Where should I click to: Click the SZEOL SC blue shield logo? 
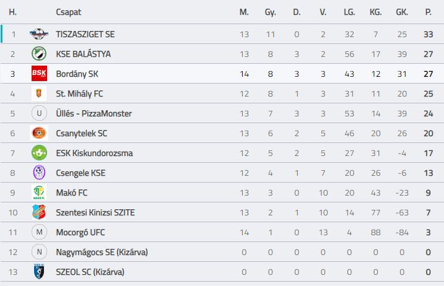pos(39,272)
